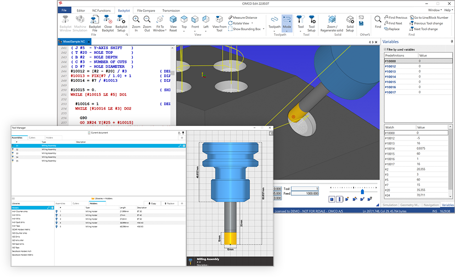Click the View From Tool icon
This screenshot has height=277, width=455.
click(219, 19)
